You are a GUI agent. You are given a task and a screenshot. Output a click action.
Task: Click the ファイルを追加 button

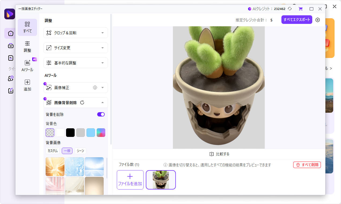coord(130,180)
